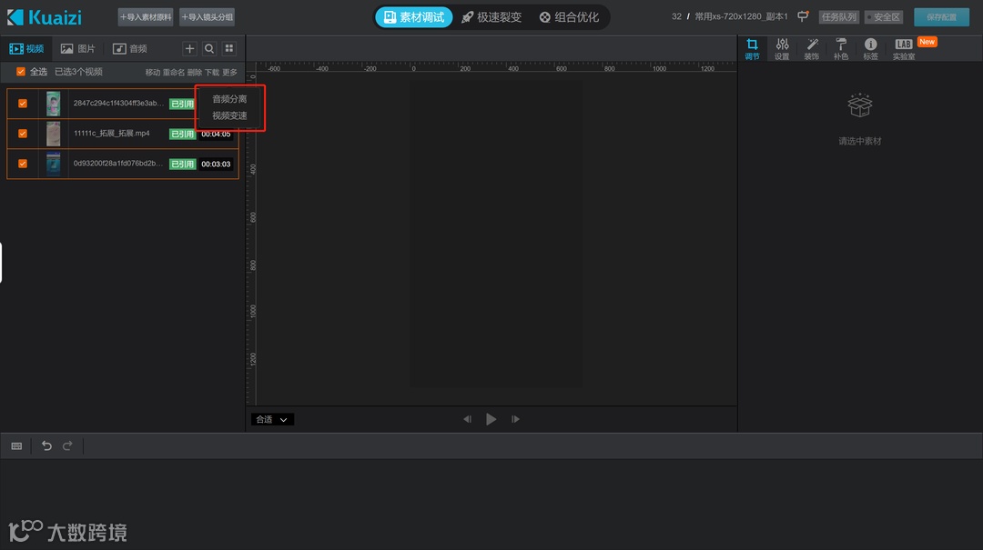Open the 实验室 LAB panel
The height and width of the screenshot is (550, 983).
click(x=904, y=48)
